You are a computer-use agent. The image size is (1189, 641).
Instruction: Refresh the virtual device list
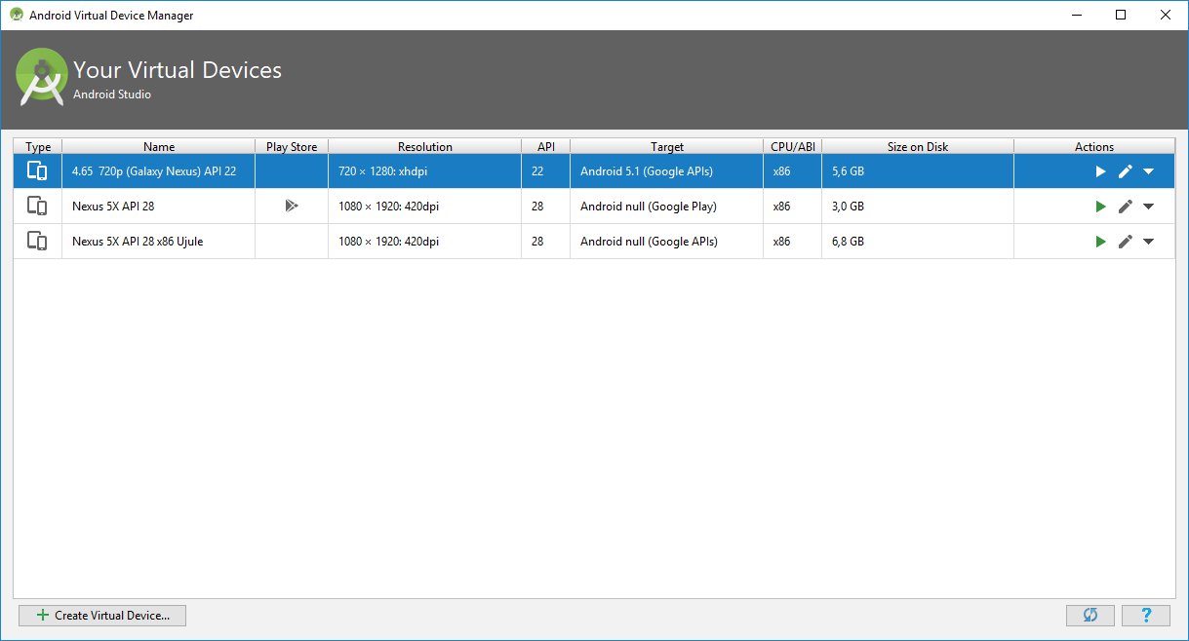(1090, 616)
